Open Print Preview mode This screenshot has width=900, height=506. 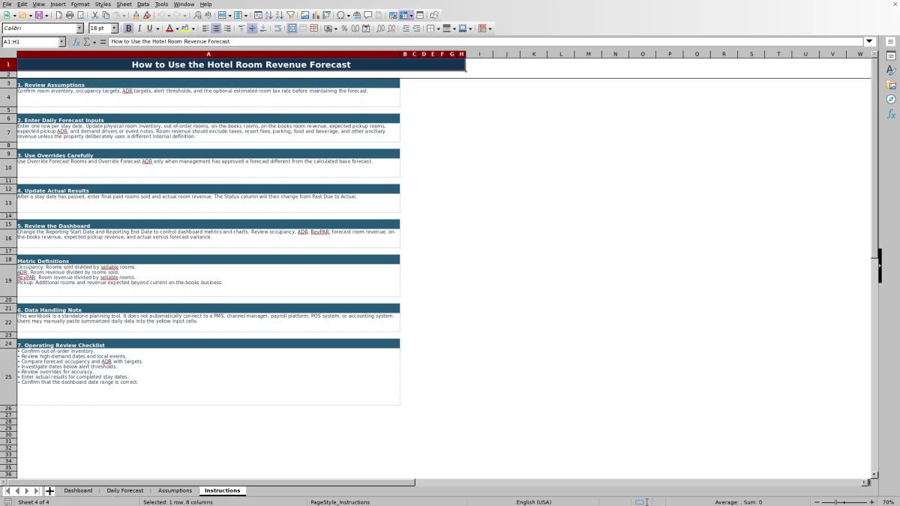(x=80, y=15)
